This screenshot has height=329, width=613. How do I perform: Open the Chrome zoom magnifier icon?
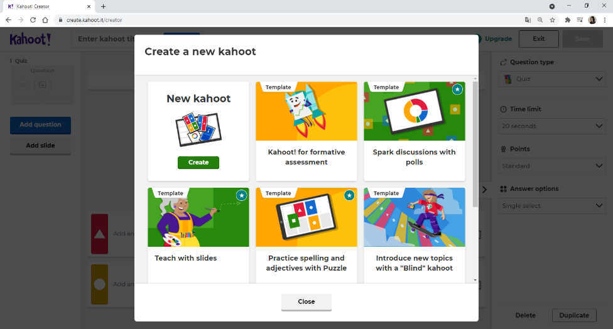(540, 20)
